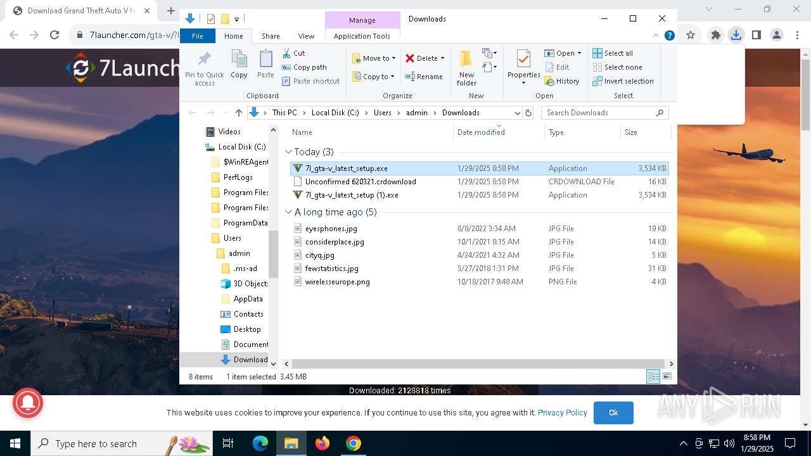Open Microsoft Edge from taskbar
811x456 pixels.
[260, 443]
